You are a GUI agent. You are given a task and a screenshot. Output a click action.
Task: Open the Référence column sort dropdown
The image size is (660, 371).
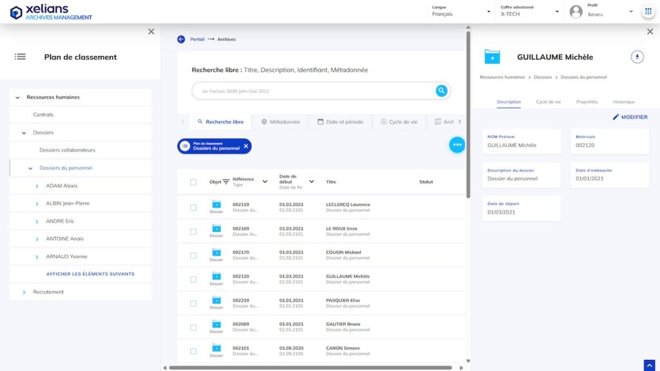(x=265, y=182)
